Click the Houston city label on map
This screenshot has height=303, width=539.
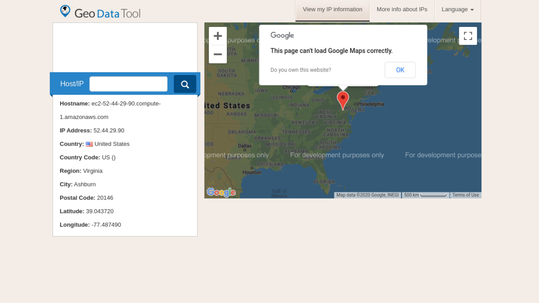click(252, 173)
